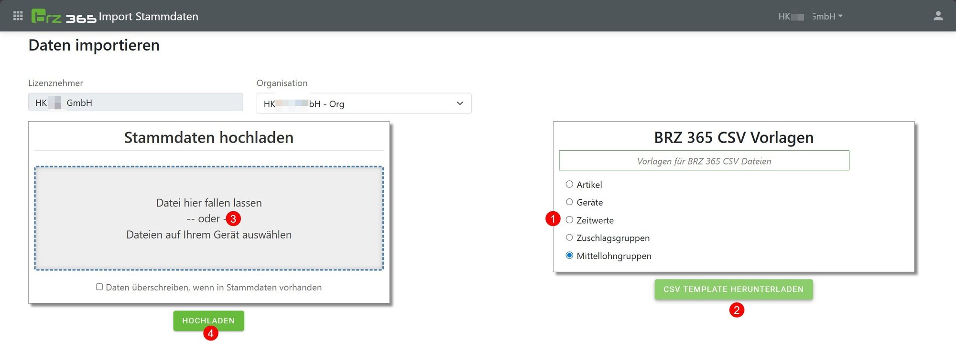This screenshot has width=956, height=341.
Task: Click the red step marker 1
Action: [x=553, y=219]
